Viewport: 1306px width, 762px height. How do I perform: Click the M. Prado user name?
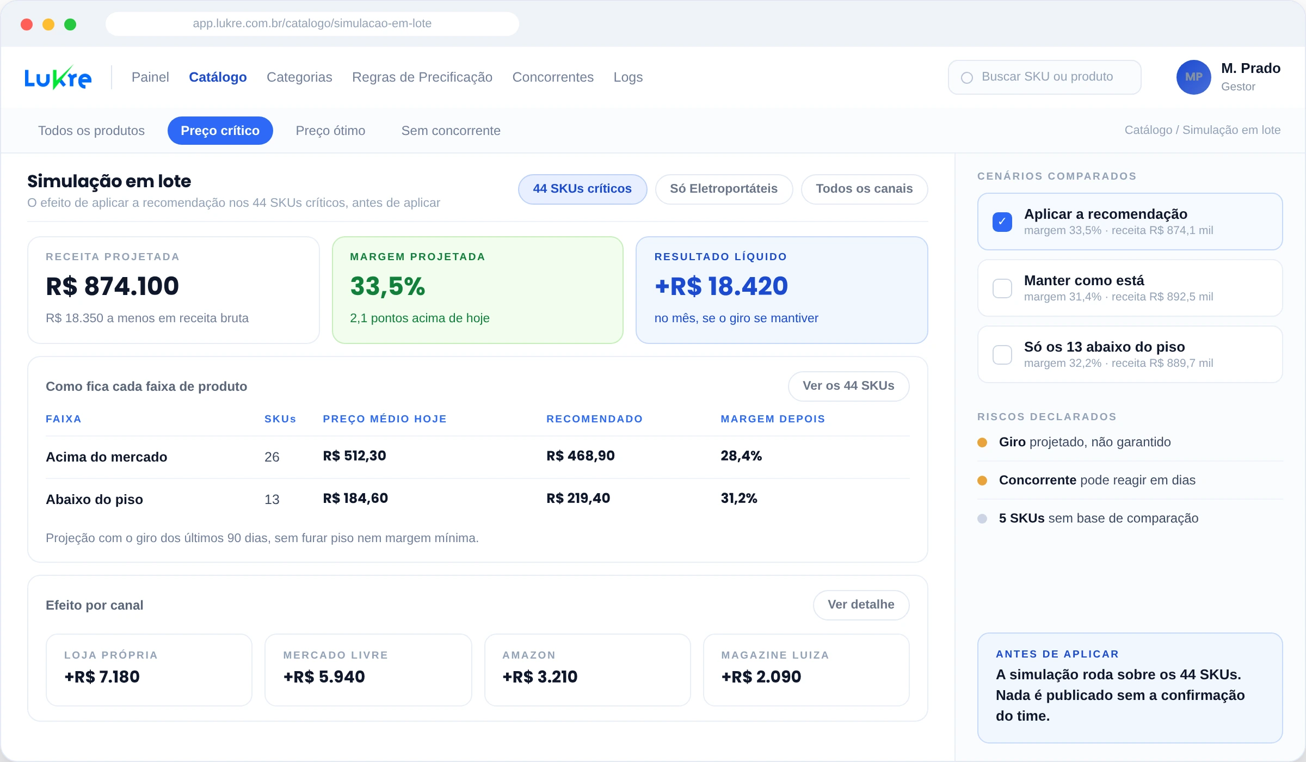tap(1250, 69)
